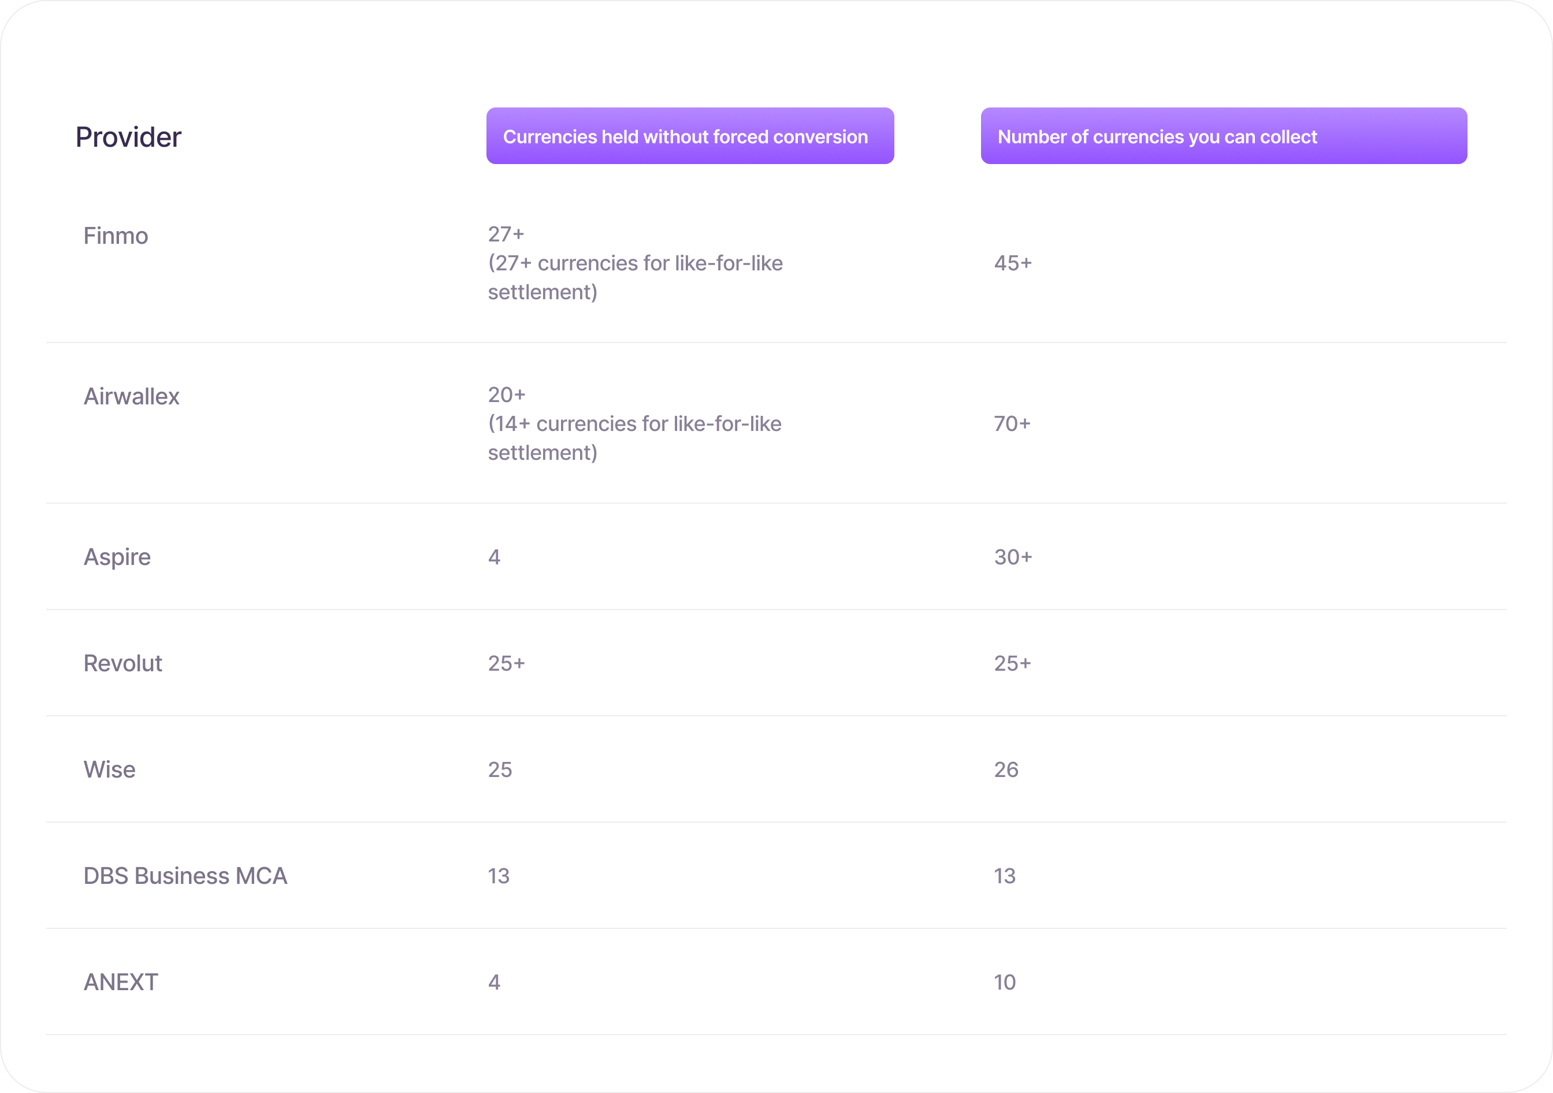Click the Finmo provider name
The height and width of the screenshot is (1093, 1553).
(116, 236)
